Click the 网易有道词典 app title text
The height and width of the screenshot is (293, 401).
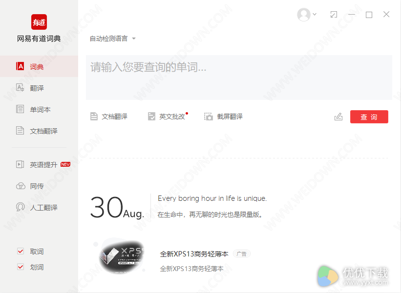click(x=39, y=39)
